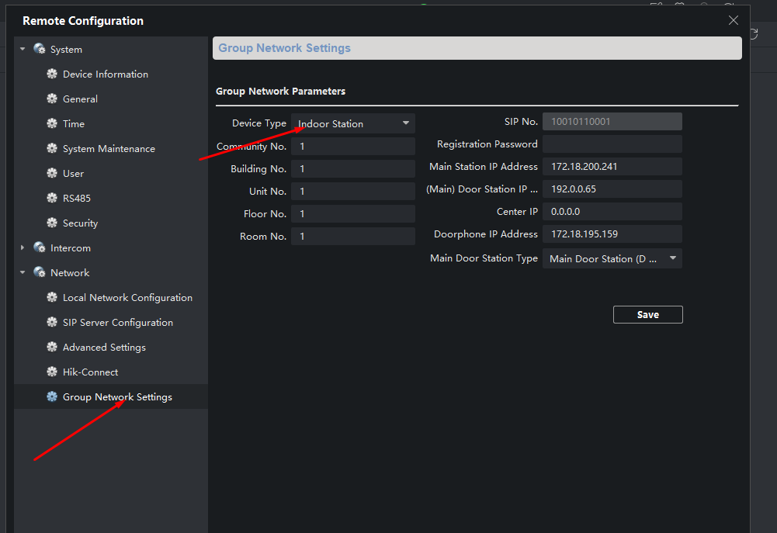This screenshot has height=533, width=777.
Task: Select Intercom category label
Action: 71,248
